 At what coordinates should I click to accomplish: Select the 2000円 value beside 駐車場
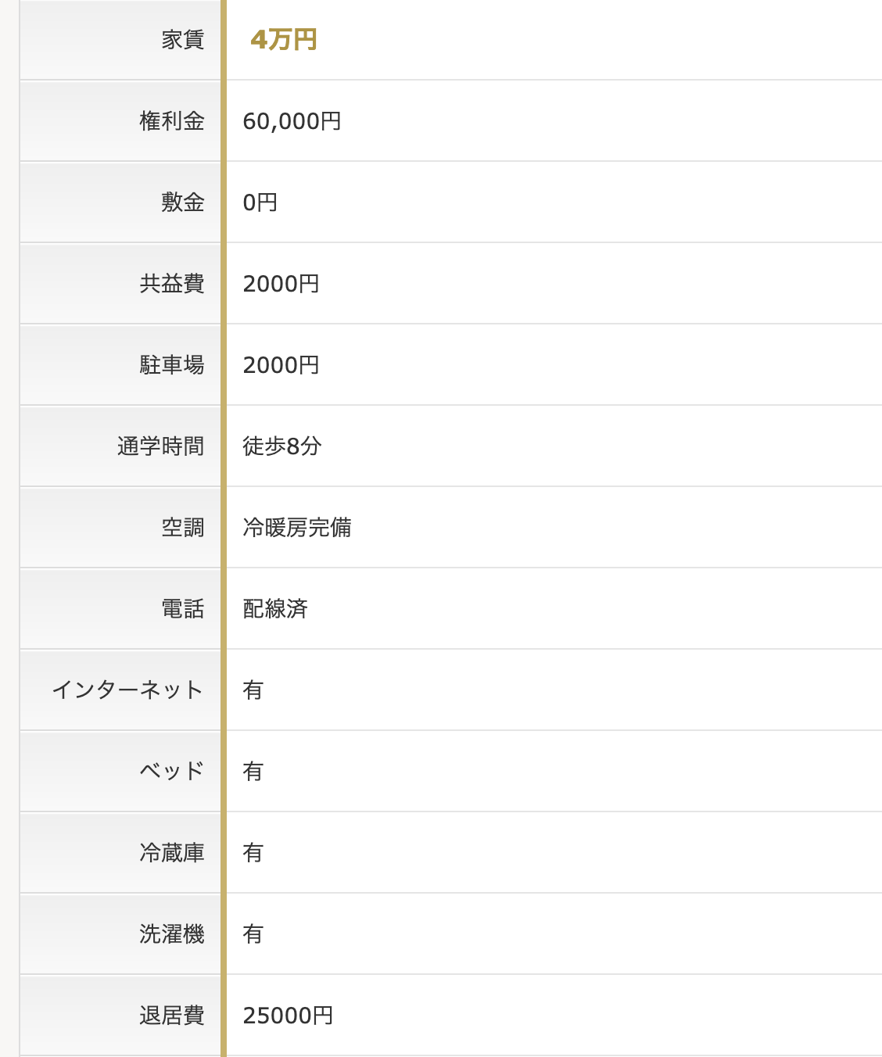281,365
